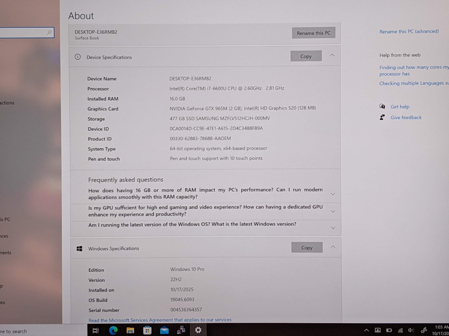
Task: Launch Microsoft Store from the taskbar
Action: (147, 331)
